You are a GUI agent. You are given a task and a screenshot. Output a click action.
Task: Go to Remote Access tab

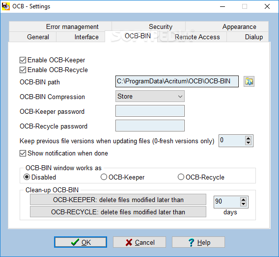[x=192, y=37]
